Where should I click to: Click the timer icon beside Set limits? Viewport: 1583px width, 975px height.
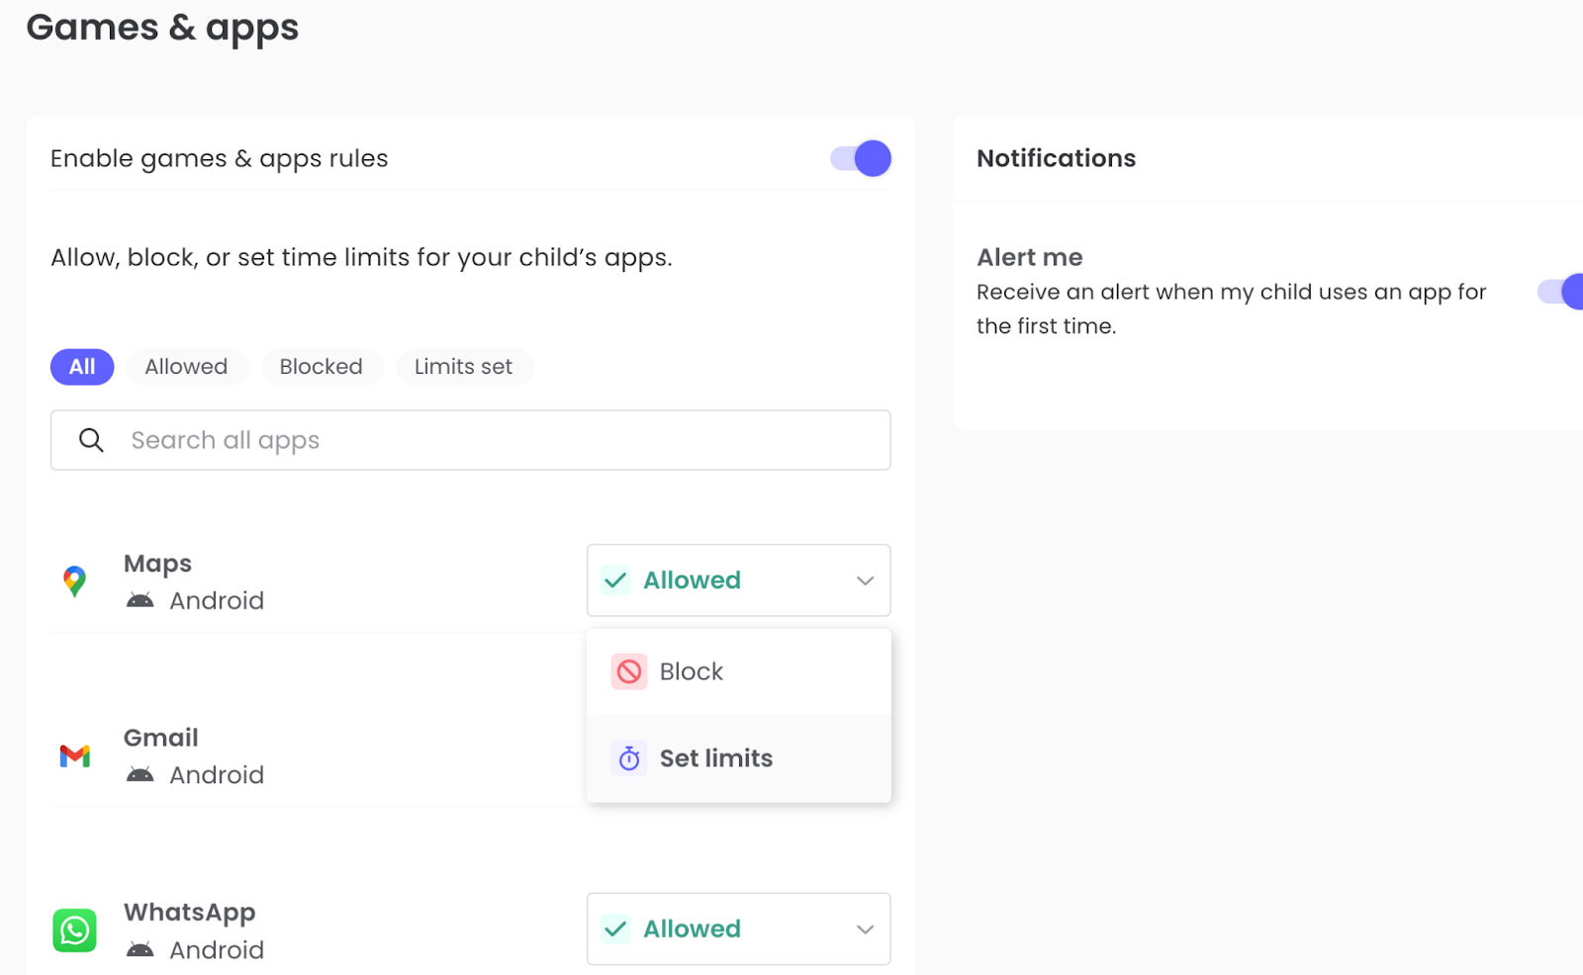tap(629, 758)
